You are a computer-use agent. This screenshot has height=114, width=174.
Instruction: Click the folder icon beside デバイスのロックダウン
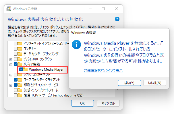(20, 59)
